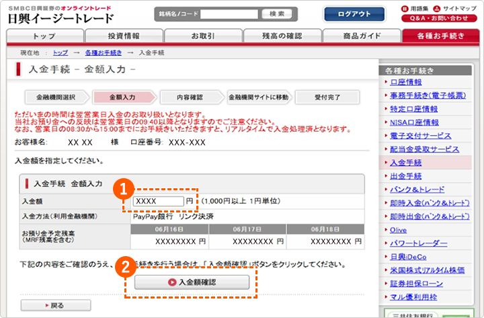Click the 検索 button
Image resolution: width=484 pixels, height=318 pixels.
(276, 14)
